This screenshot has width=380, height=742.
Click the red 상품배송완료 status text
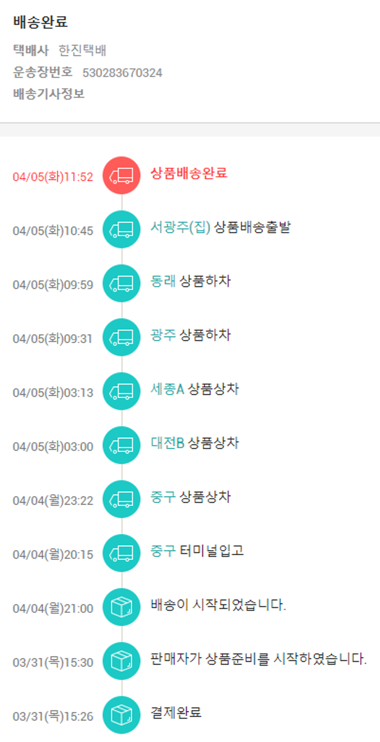(x=189, y=173)
